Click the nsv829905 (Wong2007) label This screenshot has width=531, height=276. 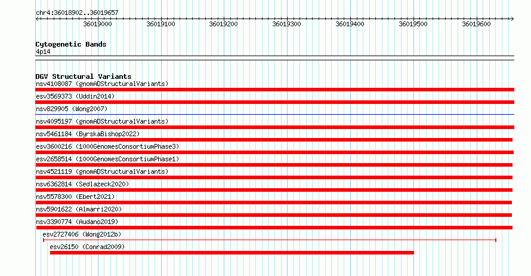(72, 109)
